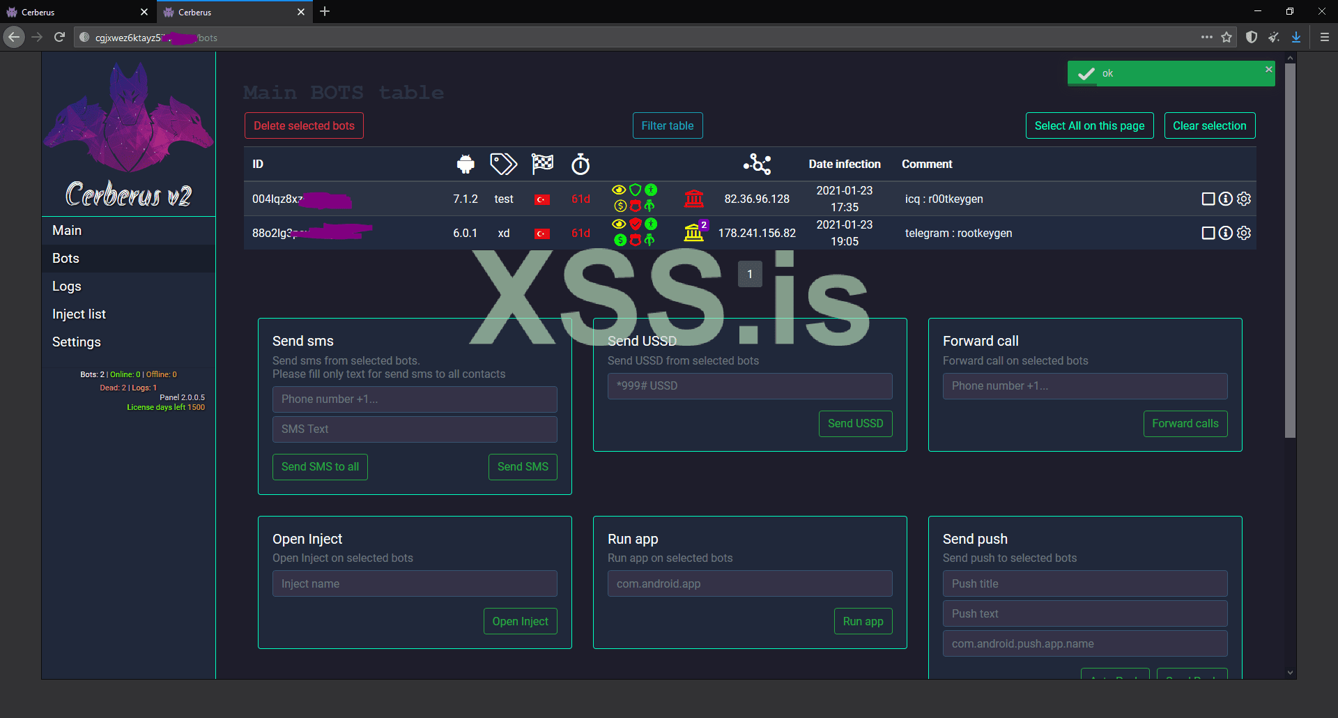The image size is (1338, 718).
Task: Reload the page with the refresh icon
Action: click(x=60, y=37)
